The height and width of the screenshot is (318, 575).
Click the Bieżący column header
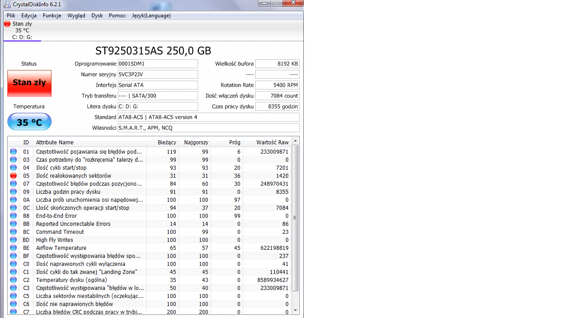click(x=163, y=143)
